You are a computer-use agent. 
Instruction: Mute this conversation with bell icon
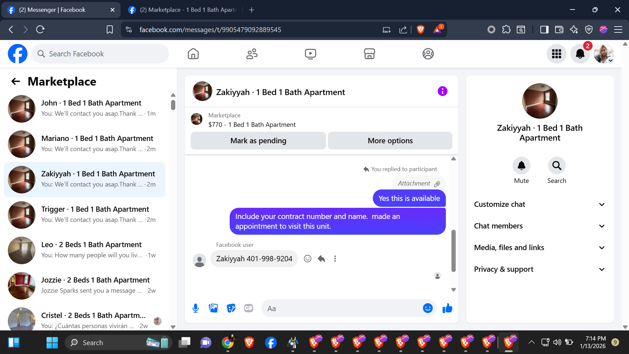[x=521, y=166]
